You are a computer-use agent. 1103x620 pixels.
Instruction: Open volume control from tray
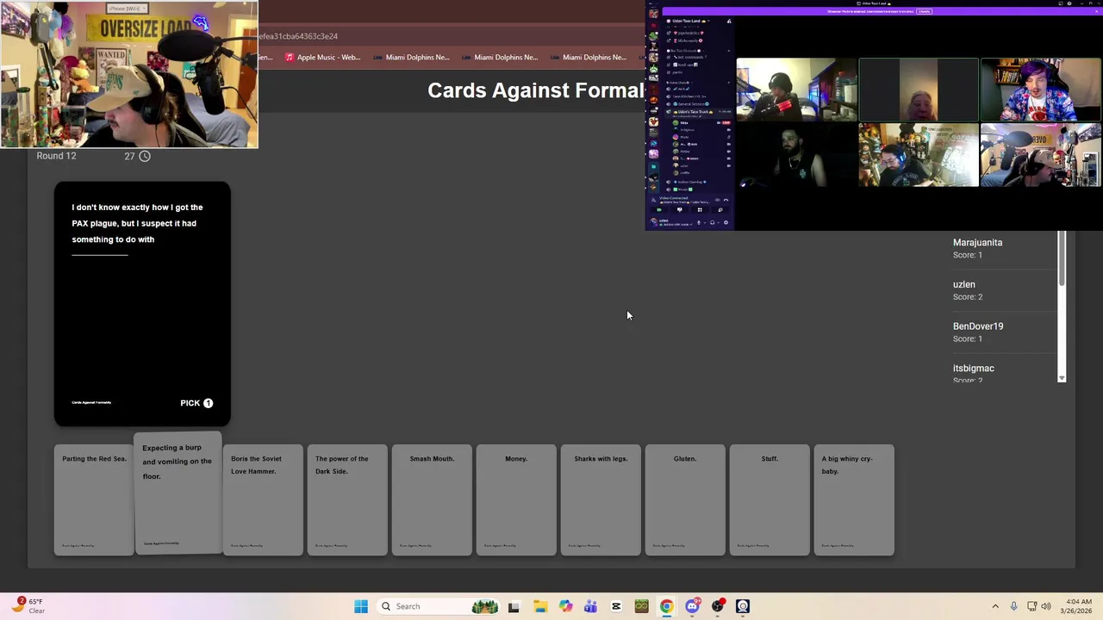1046,606
